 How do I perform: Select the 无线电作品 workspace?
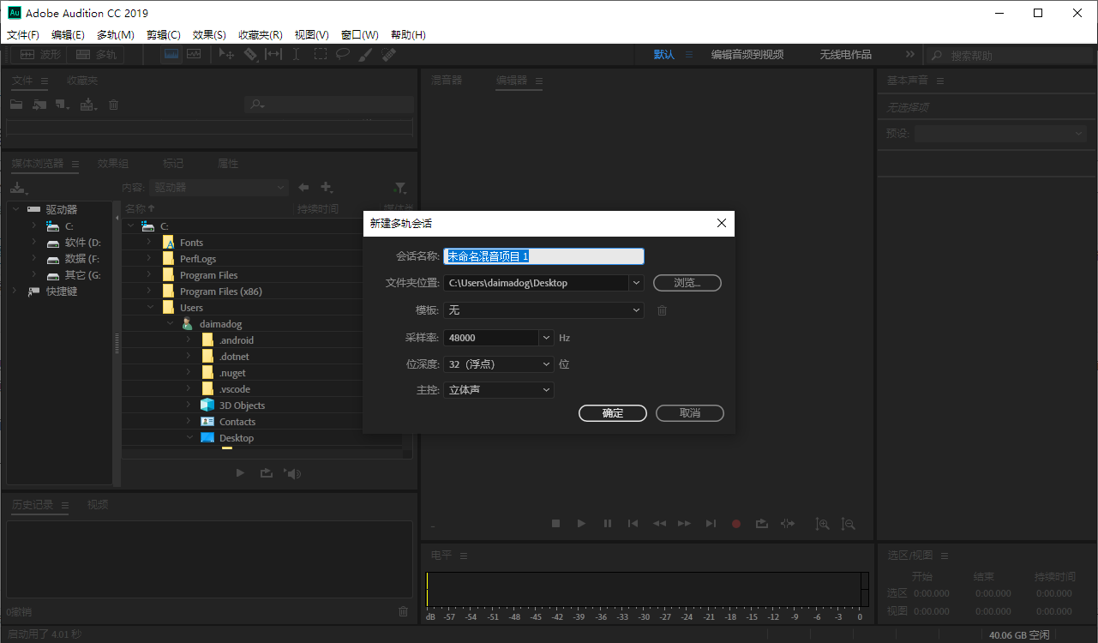pos(845,54)
